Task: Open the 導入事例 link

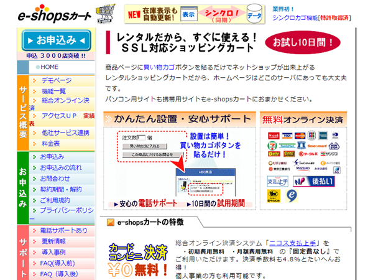Action: pyautogui.click(x=53, y=252)
